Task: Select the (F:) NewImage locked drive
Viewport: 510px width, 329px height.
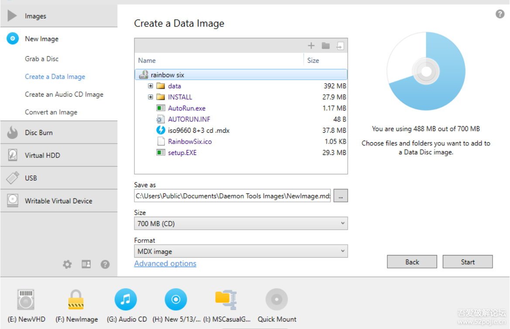Action: (76, 306)
